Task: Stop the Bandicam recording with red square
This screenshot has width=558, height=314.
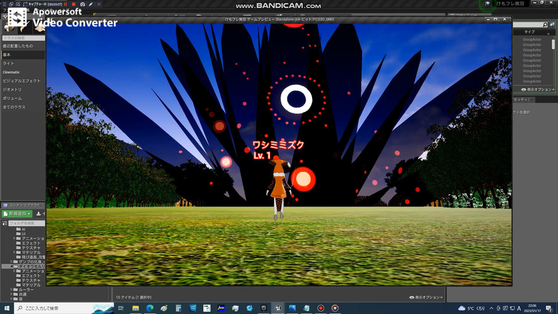Action: (x=74, y=4)
